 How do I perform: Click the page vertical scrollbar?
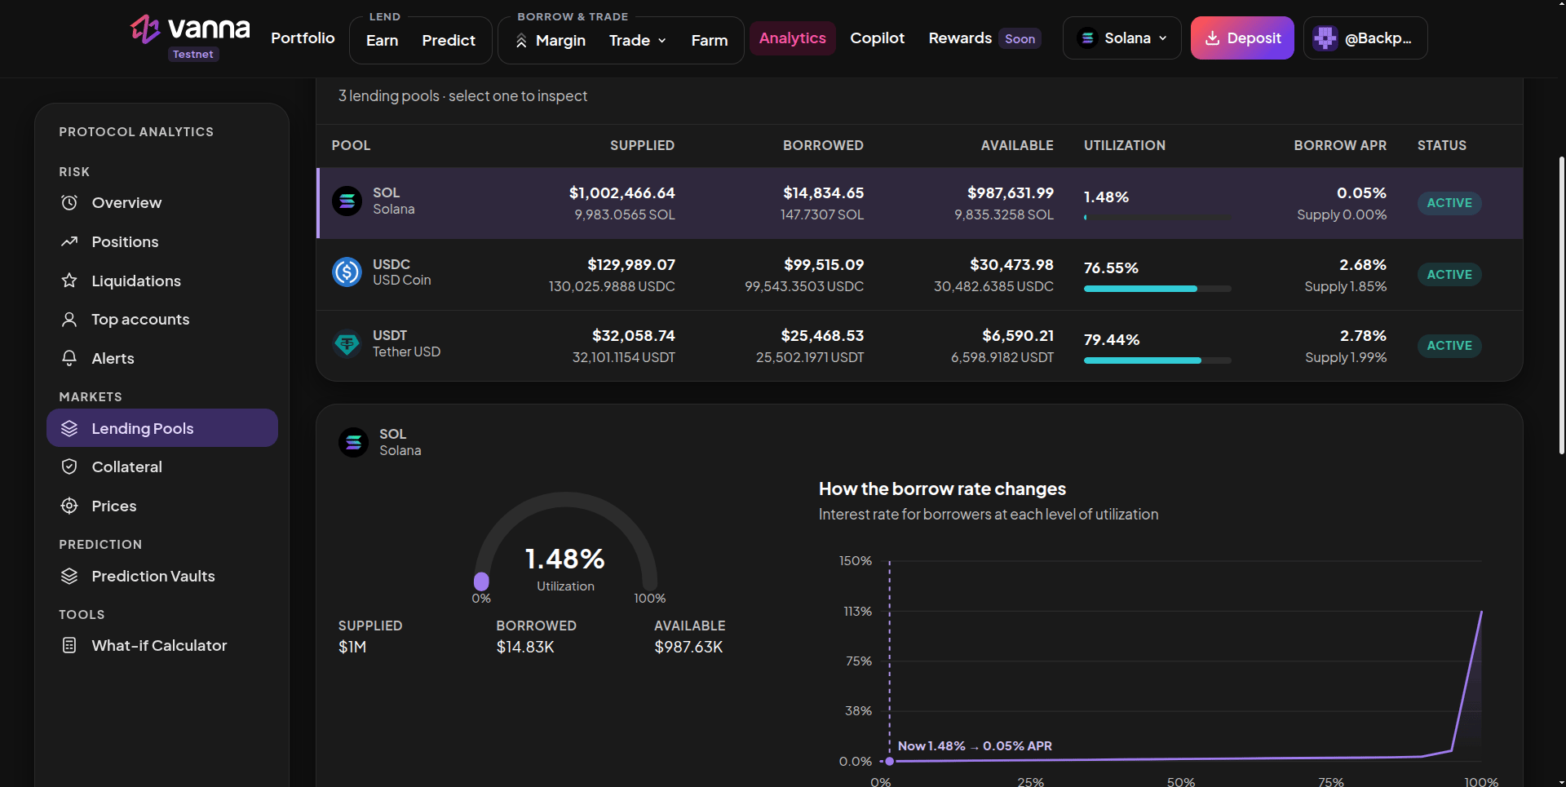[x=1561, y=306]
